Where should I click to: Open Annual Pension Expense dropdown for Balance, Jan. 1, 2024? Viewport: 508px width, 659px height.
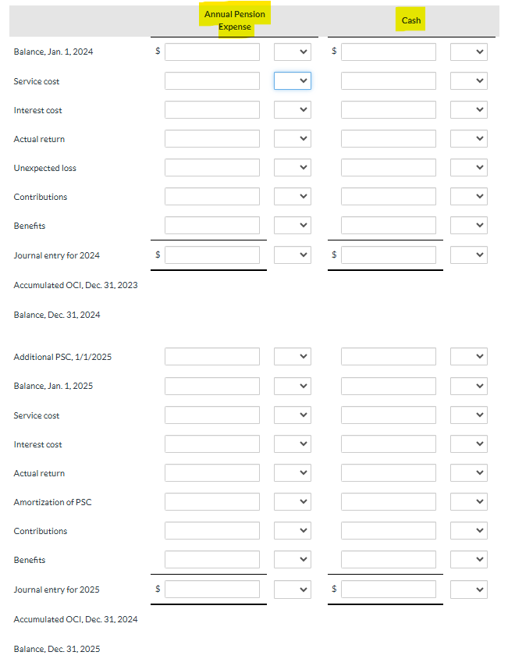(293, 52)
